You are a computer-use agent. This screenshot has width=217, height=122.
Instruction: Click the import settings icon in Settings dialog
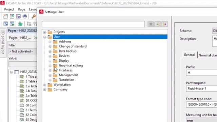[x=158, y=24]
